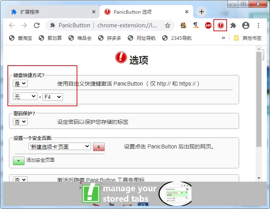
Task: Click the PanicButton extension toolbar icon
Action: tap(220, 25)
